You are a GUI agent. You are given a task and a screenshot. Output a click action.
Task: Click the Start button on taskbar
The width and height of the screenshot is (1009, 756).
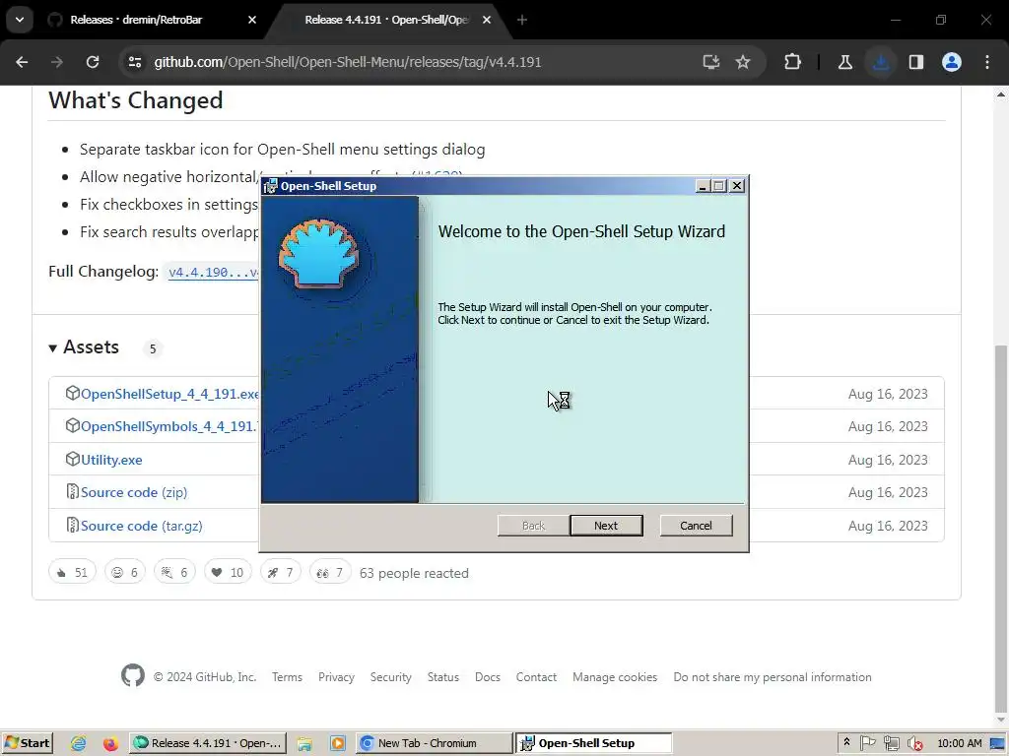27,743
